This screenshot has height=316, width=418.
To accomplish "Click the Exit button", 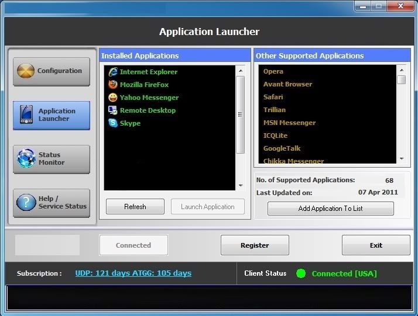I will point(376,245).
